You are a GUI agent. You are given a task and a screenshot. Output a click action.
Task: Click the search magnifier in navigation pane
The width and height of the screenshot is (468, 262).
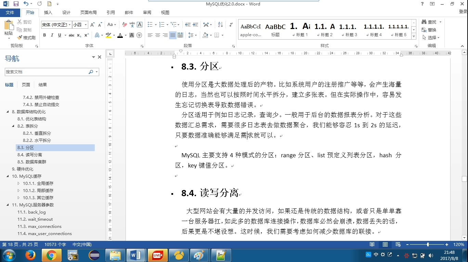pyautogui.click(x=91, y=72)
